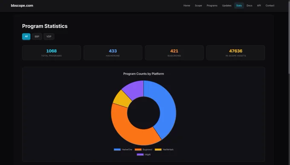Viewport: 290px width, 165px height.
Task: Open the Home nav link
Action: (187, 6)
